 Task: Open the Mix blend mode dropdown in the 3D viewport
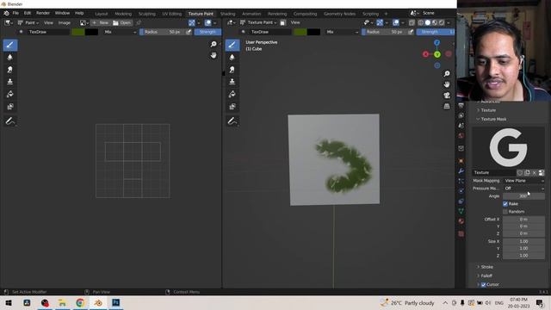coord(342,32)
